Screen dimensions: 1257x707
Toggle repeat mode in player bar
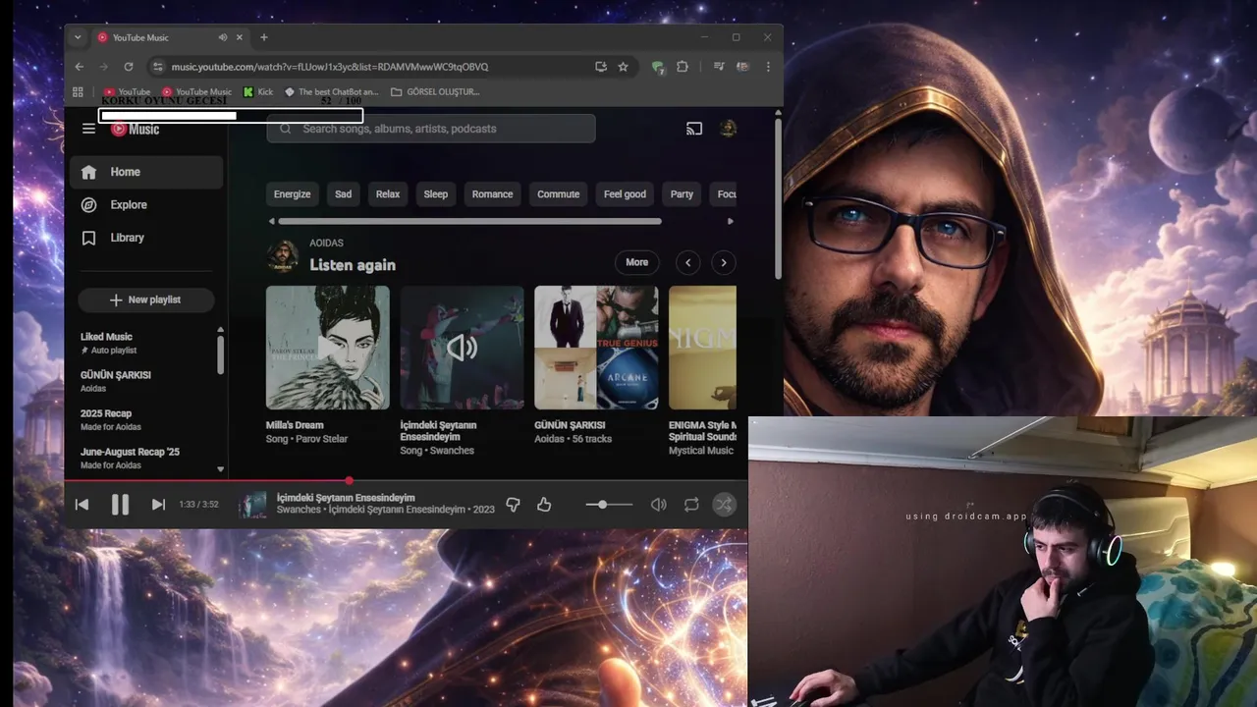691,505
